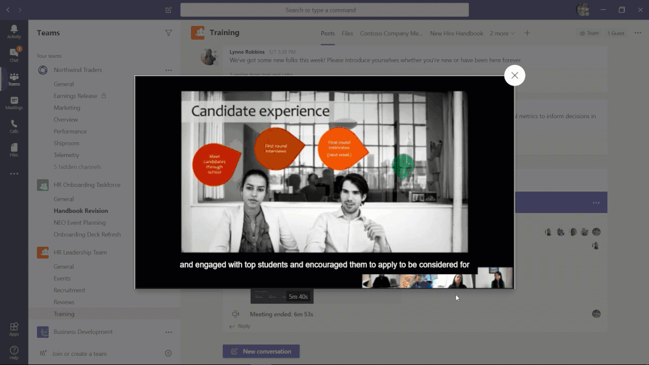Image resolution: width=649 pixels, height=365 pixels.
Task: Click the new chat compose icon
Action: (169, 10)
